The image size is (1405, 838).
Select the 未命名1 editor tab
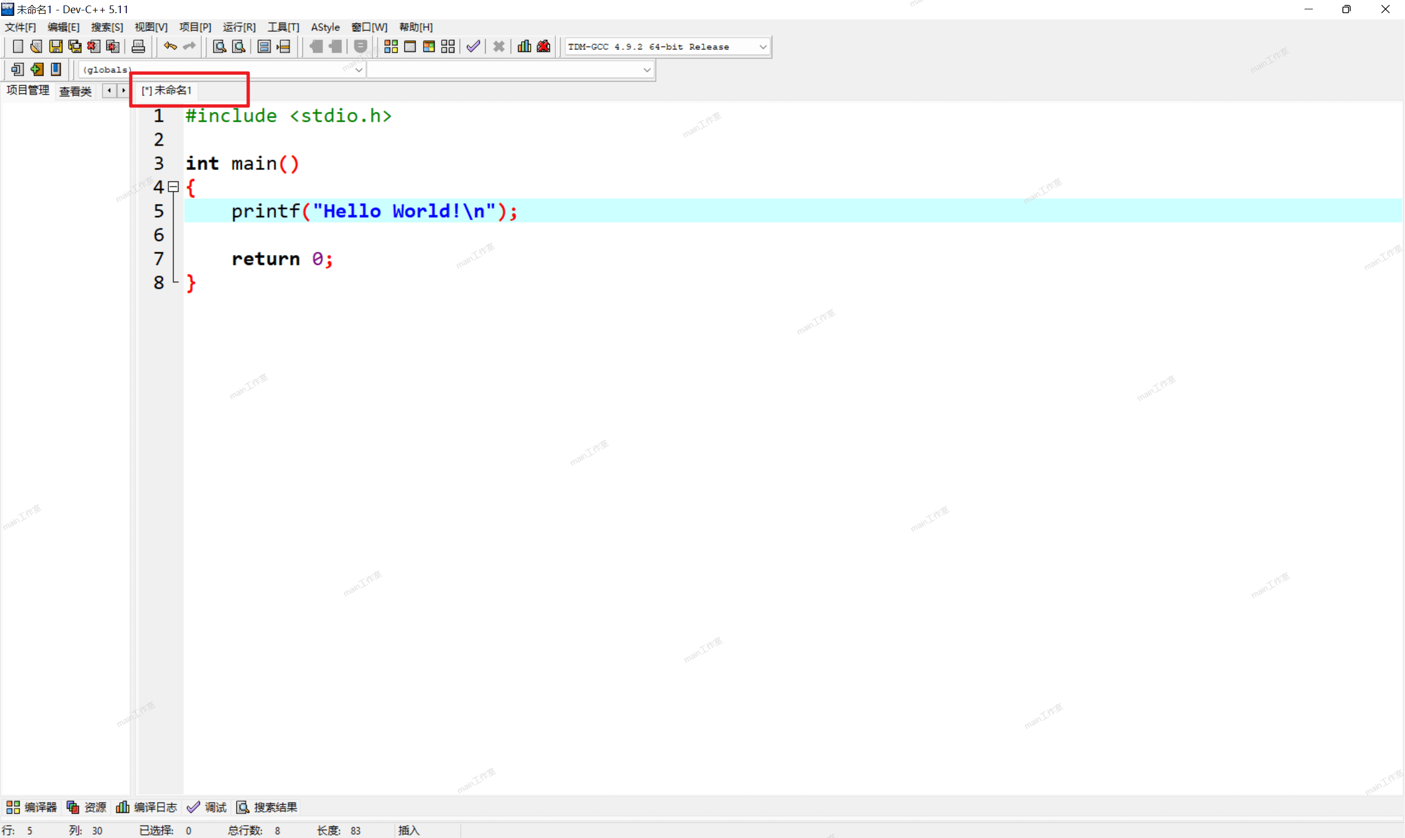pos(166,89)
